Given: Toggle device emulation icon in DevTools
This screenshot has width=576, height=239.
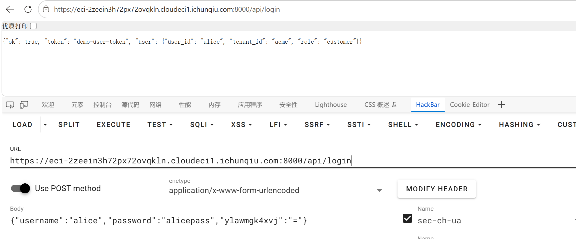Looking at the screenshot, I should (x=24, y=105).
